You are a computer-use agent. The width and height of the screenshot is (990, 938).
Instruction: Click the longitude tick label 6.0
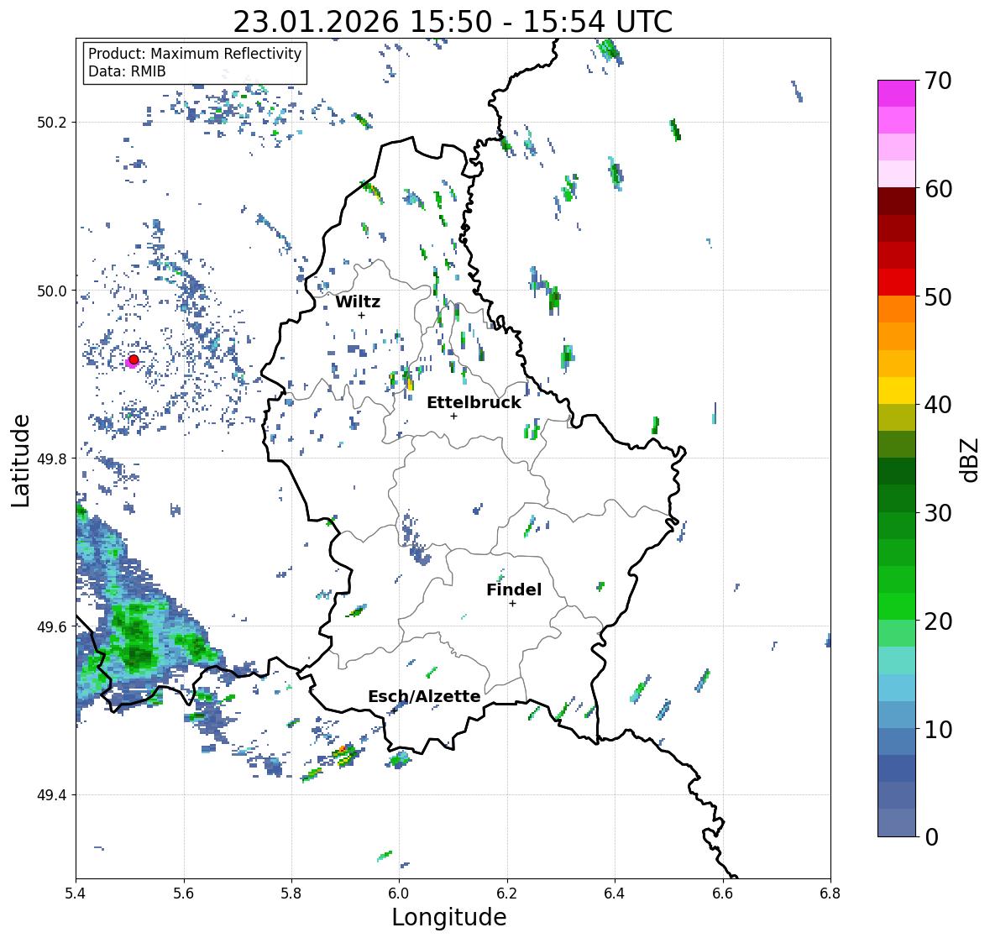(399, 893)
